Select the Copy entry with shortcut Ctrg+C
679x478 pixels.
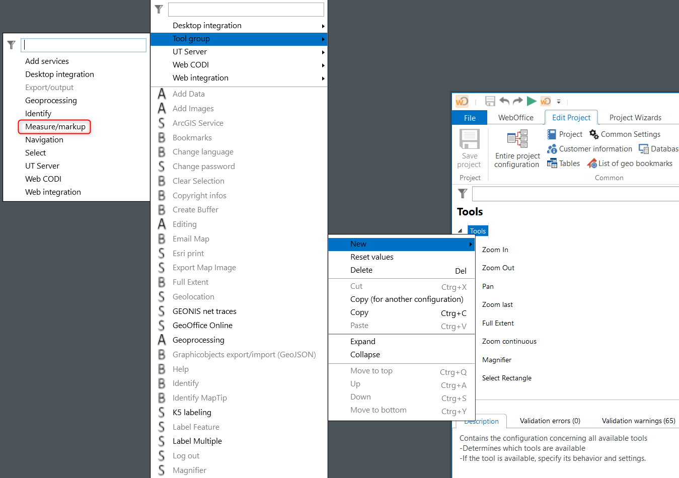(402, 312)
